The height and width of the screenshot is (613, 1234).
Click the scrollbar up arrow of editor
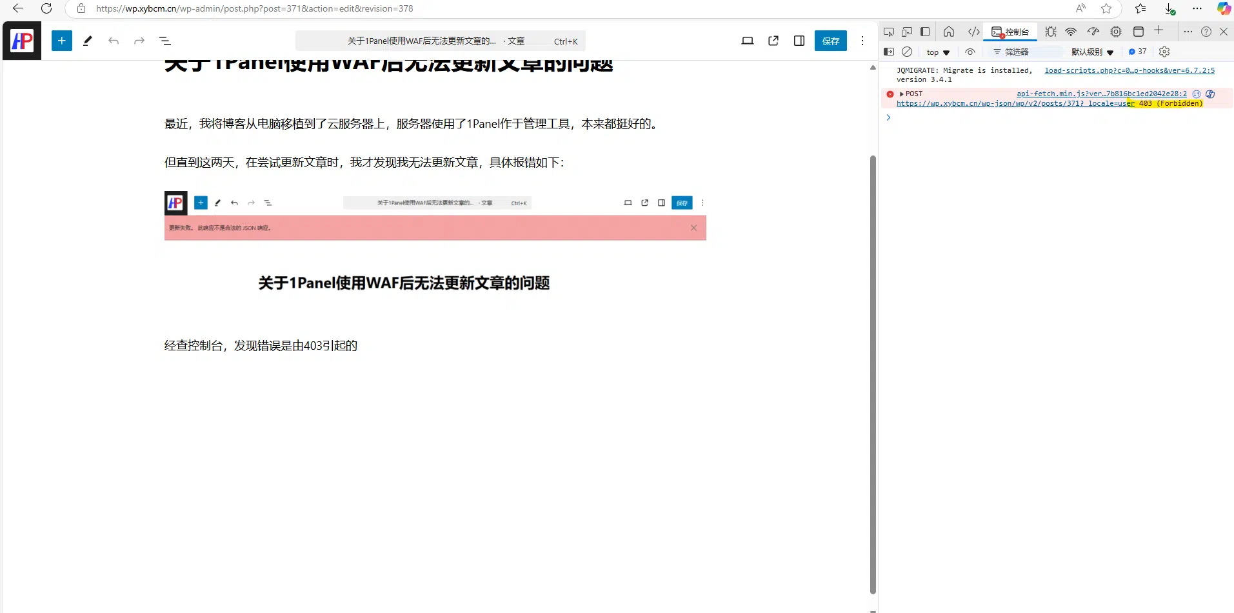873,67
